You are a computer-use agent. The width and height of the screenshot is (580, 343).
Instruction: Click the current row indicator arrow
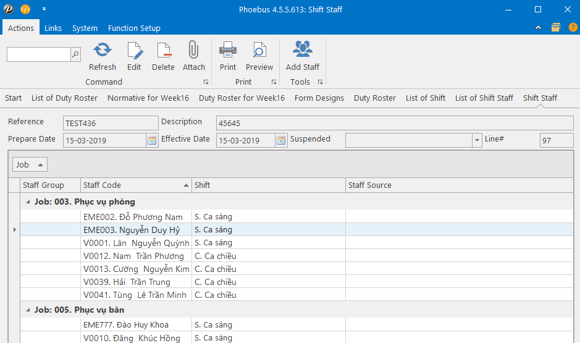(x=14, y=229)
